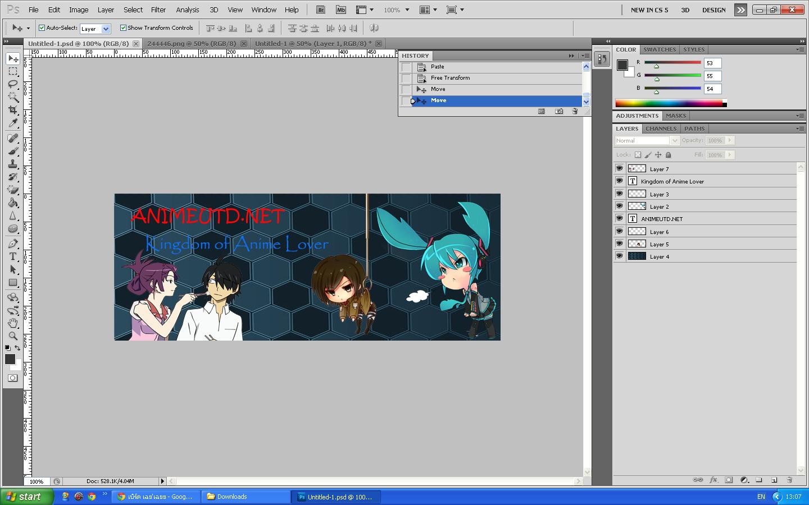Select the Eyedropper tool
Screen dimensions: 809x505
tap(13, 123)
